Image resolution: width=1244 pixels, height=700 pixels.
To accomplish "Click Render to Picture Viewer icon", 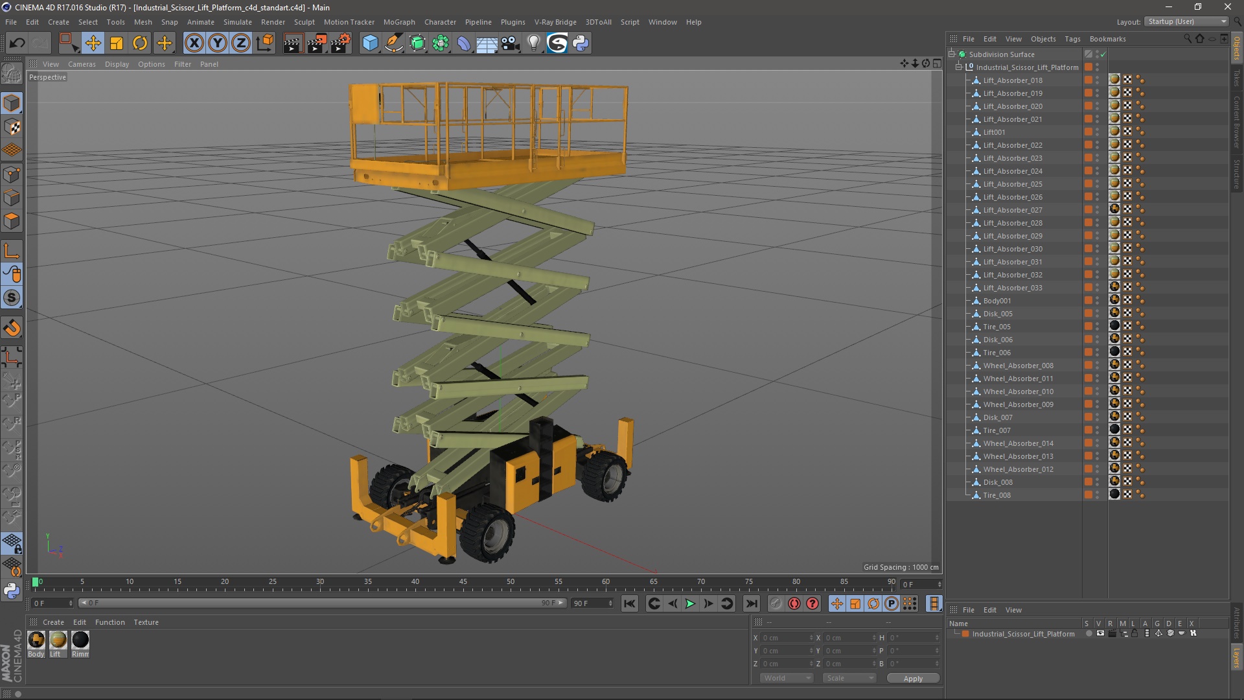I will click(316, 43).
